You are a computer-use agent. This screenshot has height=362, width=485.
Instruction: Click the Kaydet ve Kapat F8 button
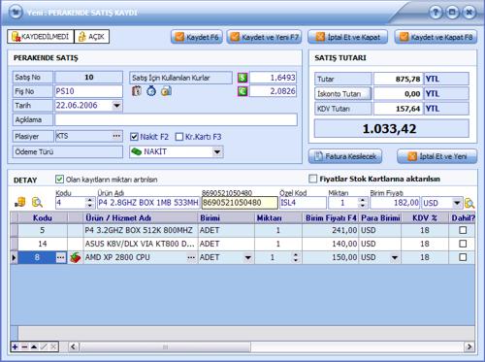436,37
